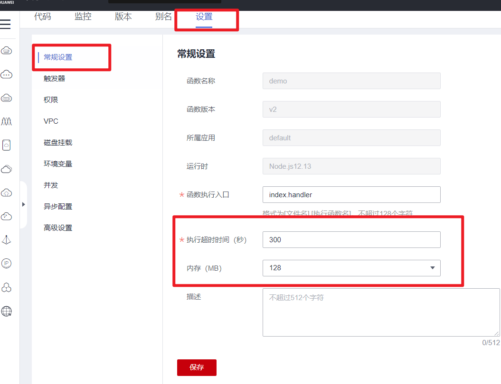Image resolution: width=501 pixels, height=384 pixels.
Task: Click the 内存 (MB) label
Action: pos(204,268)
